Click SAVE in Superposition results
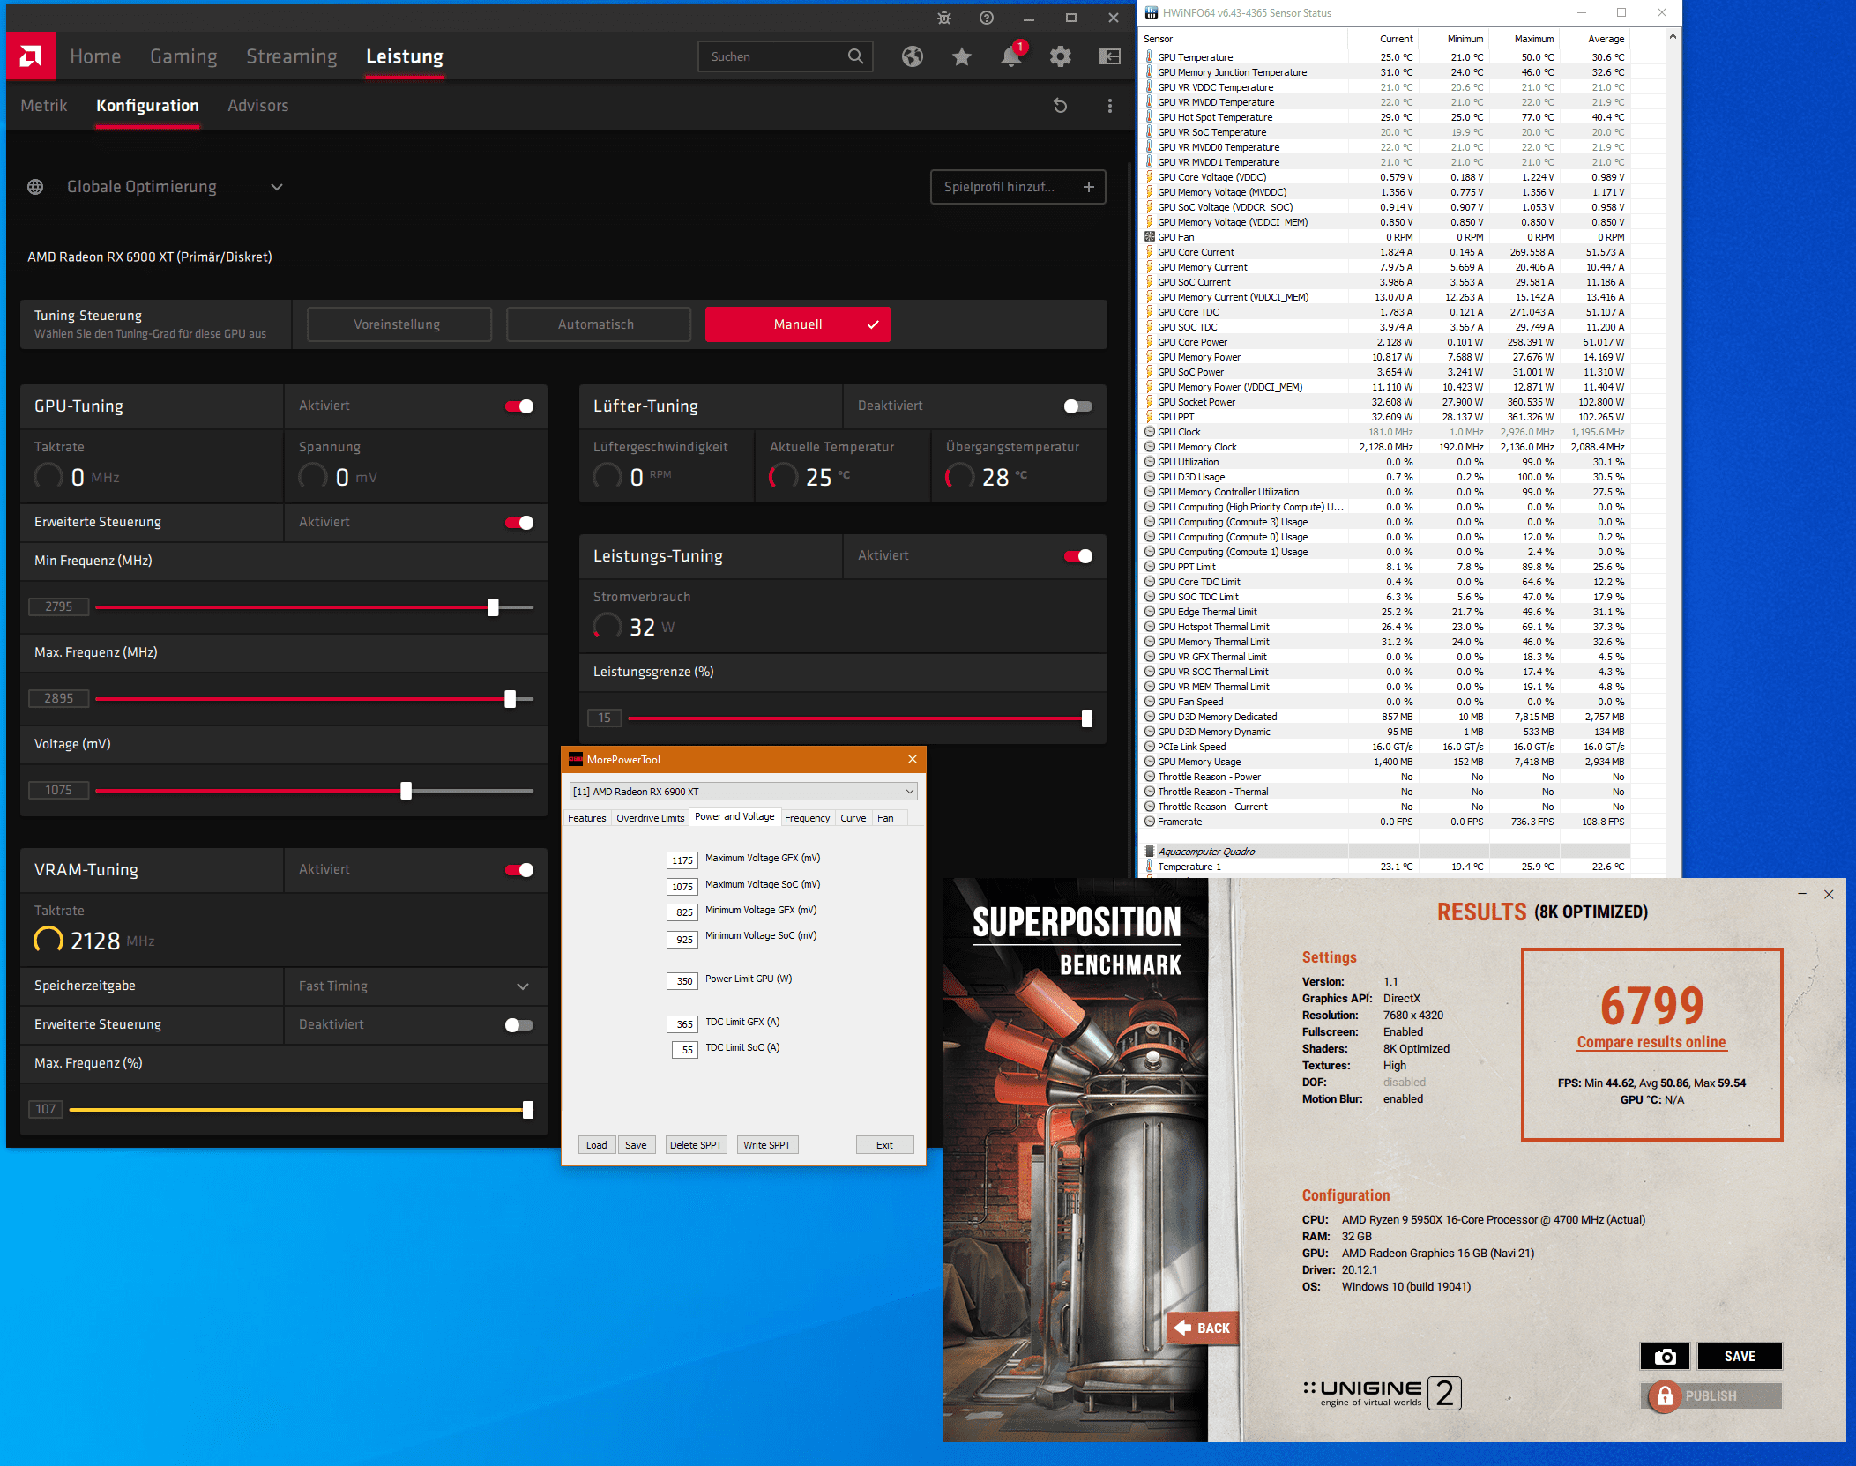This screenshot has height=1466, width=1856. click(1740, 1356)
